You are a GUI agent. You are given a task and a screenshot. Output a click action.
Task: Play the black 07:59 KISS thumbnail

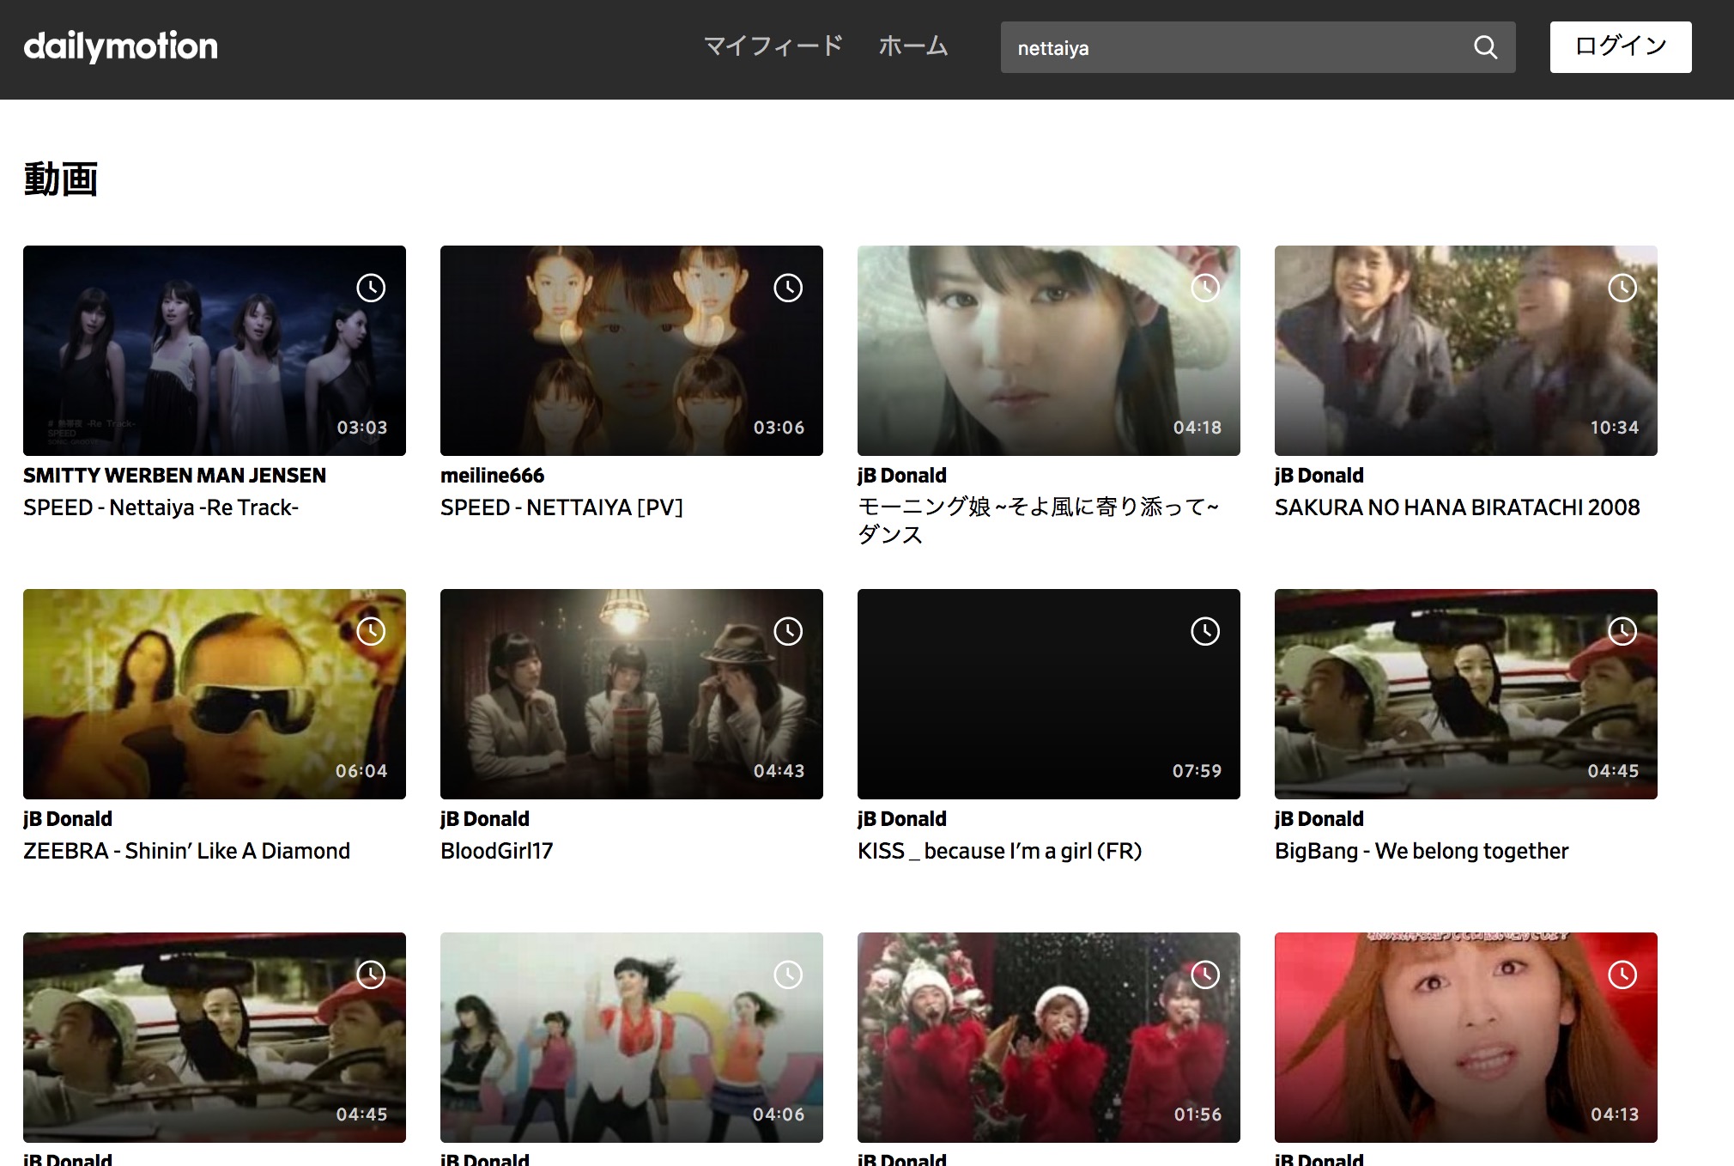[x=1049, y=694]
